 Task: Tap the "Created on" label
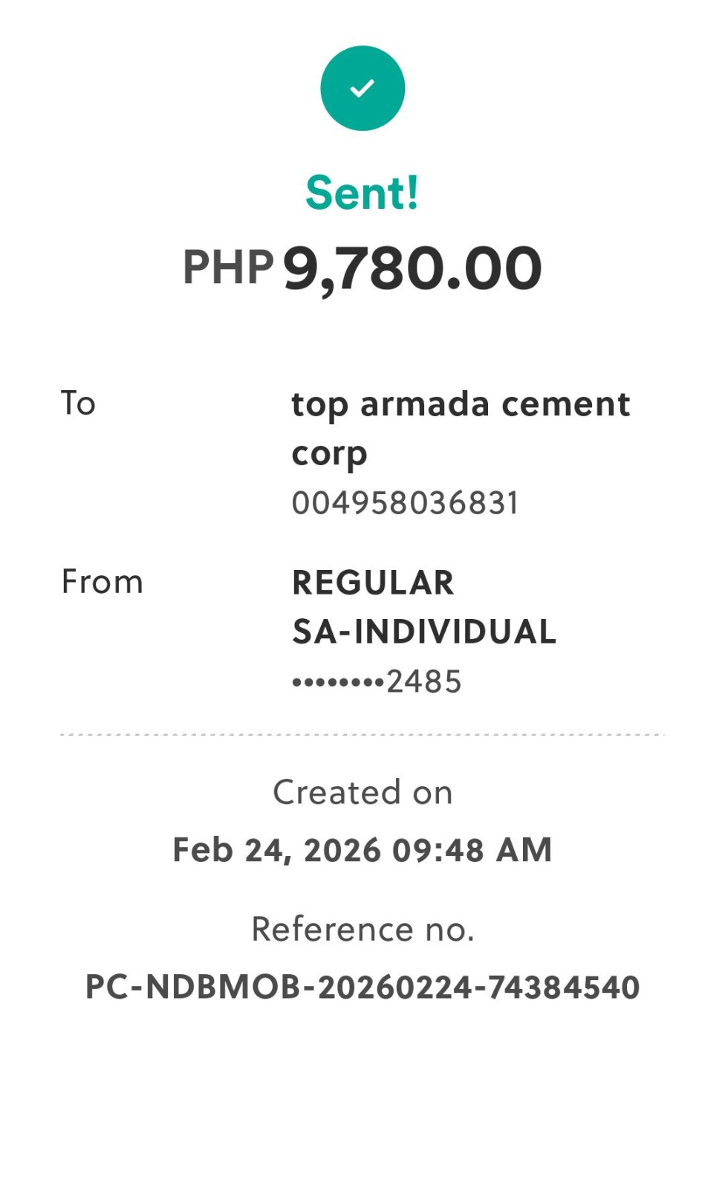(362, 792)
